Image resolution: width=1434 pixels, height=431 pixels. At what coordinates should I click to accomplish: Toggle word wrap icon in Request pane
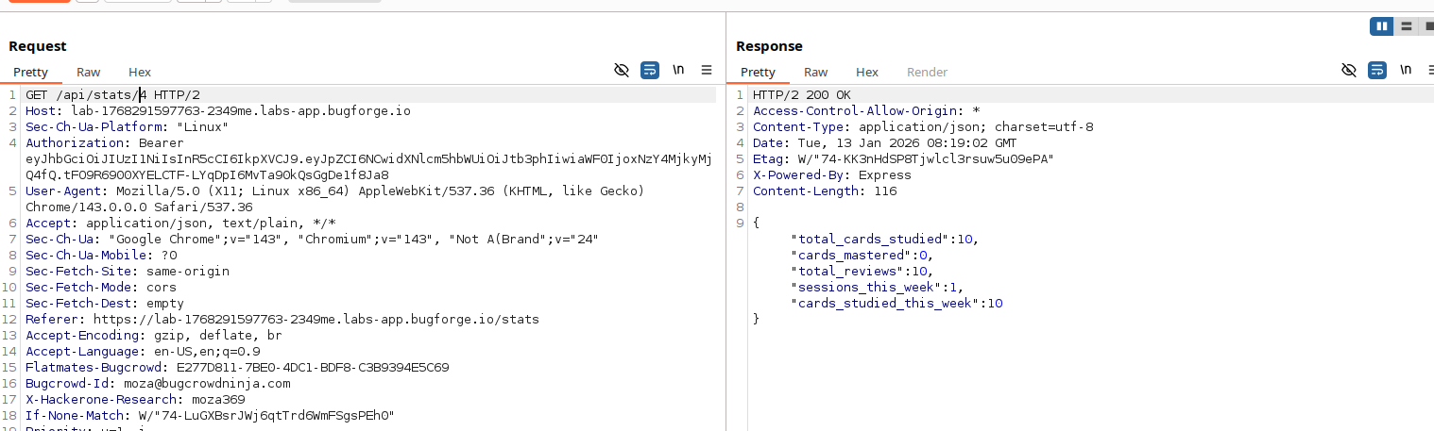(650, 71)
